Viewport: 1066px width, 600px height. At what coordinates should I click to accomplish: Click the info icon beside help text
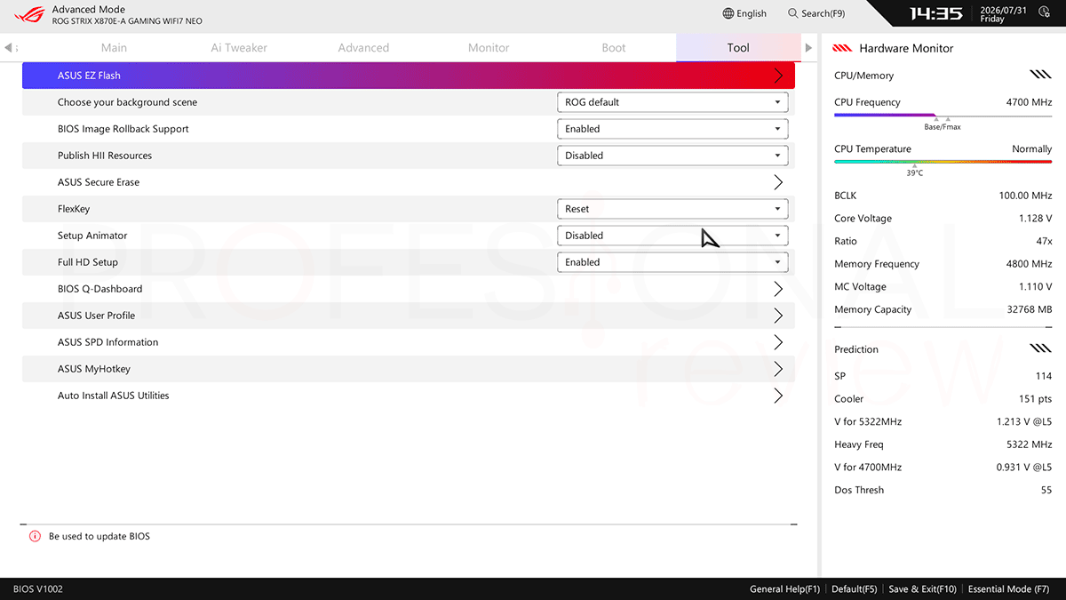tap(35, 536)
